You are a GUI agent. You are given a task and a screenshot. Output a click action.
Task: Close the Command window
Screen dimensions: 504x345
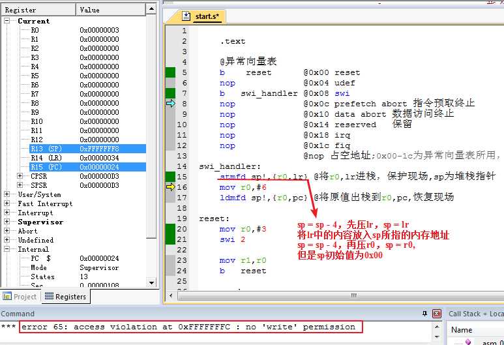[x=436, y=314]
